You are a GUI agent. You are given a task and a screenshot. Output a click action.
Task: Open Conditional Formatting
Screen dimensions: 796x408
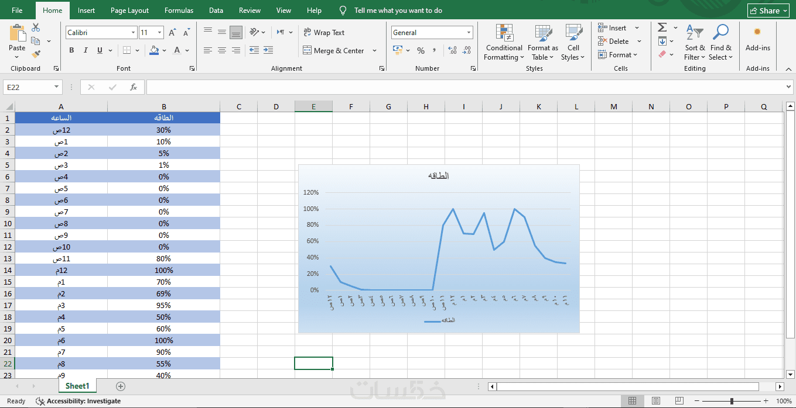(504, 43)
